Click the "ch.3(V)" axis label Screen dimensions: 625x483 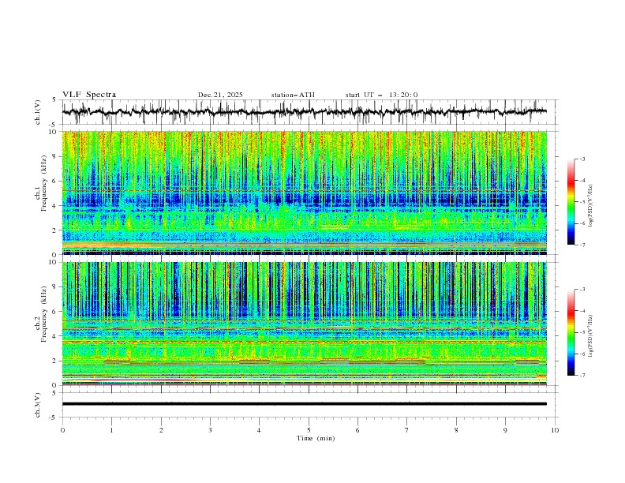pos(38,405)
